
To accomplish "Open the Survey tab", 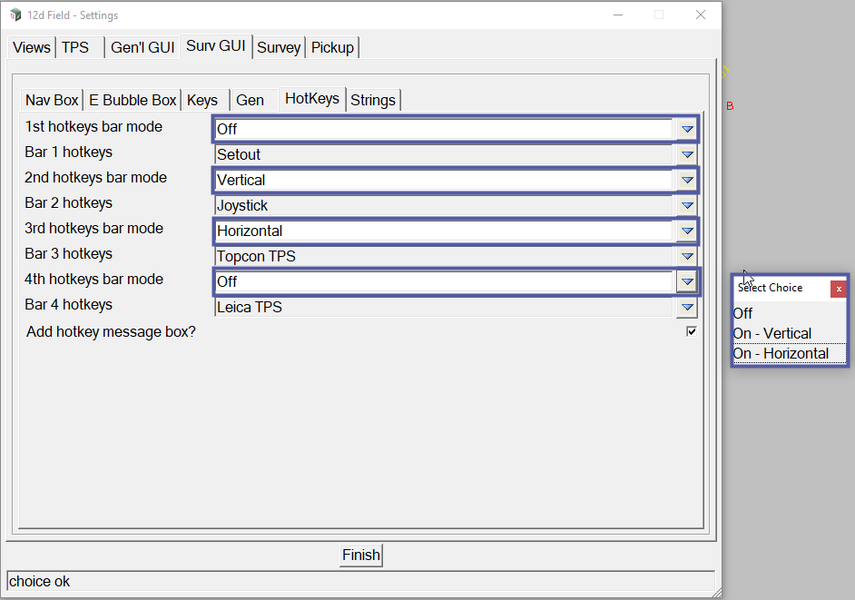I will pyautogui.click(x=279, y=47).
